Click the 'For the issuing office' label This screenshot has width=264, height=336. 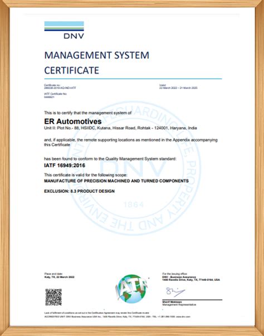[x=174, y=274]
